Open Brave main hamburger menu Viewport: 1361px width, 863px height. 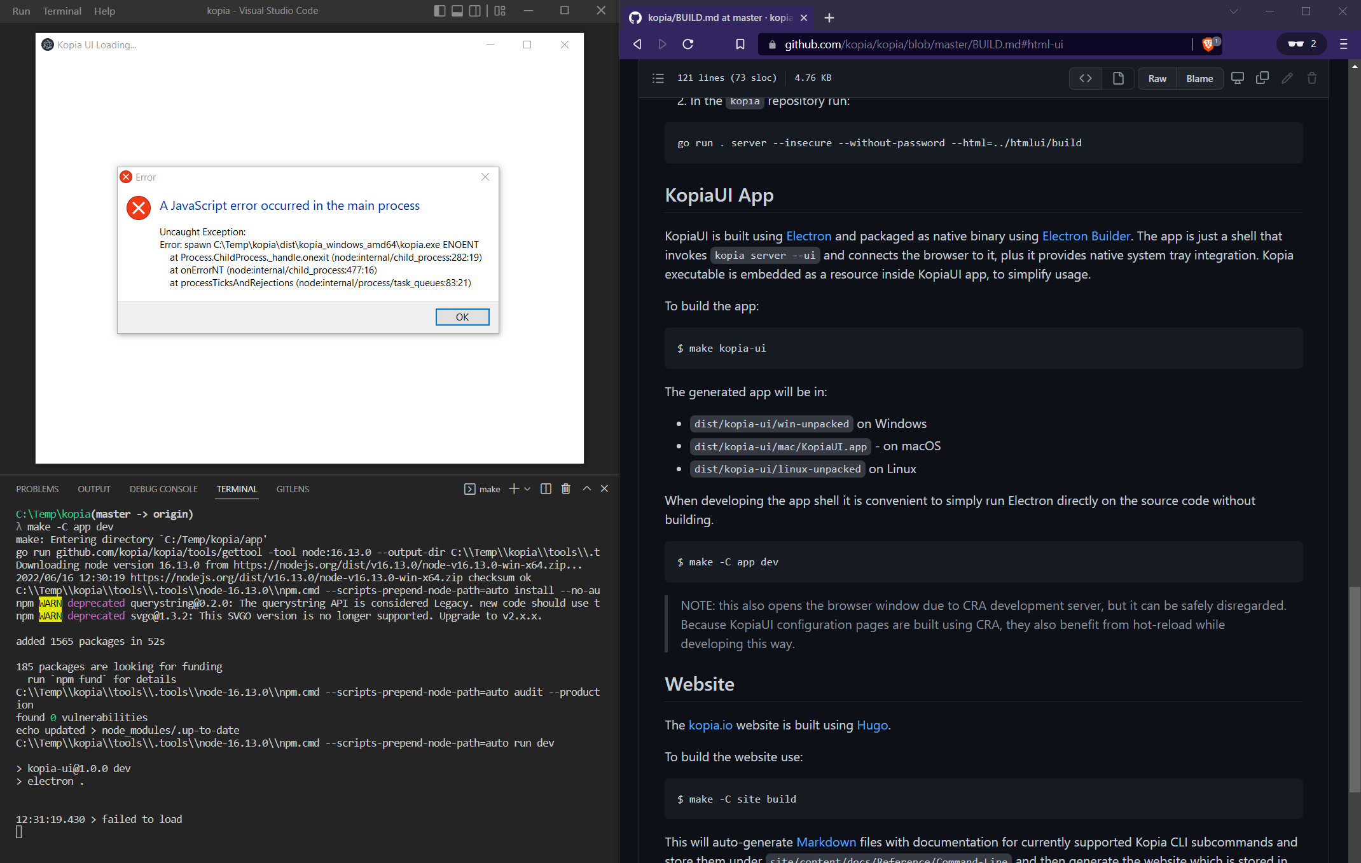(x=1343, y=44)
